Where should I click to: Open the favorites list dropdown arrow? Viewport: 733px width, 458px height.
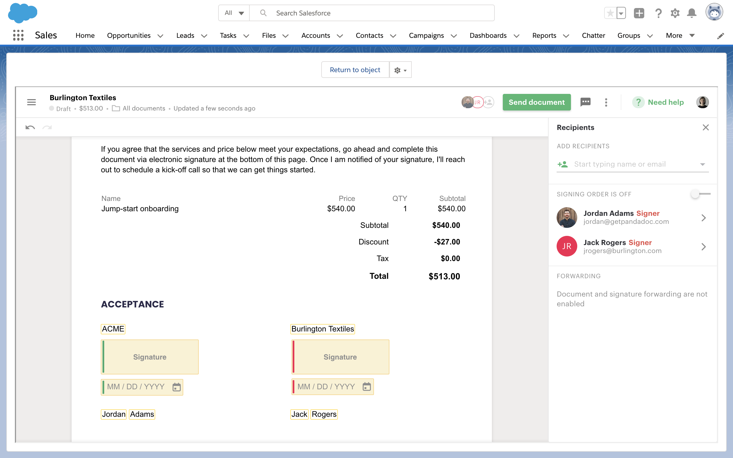621,13
